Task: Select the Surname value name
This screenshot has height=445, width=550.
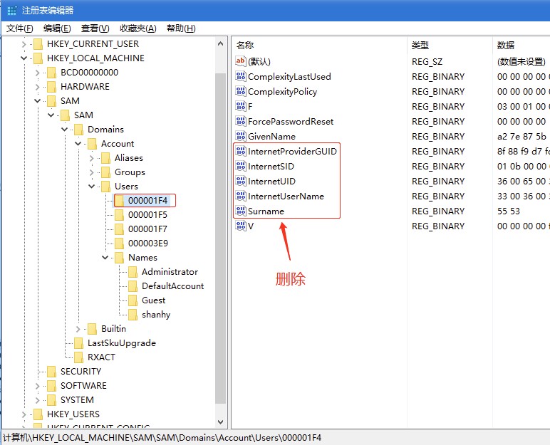Action: pos(266,211)
